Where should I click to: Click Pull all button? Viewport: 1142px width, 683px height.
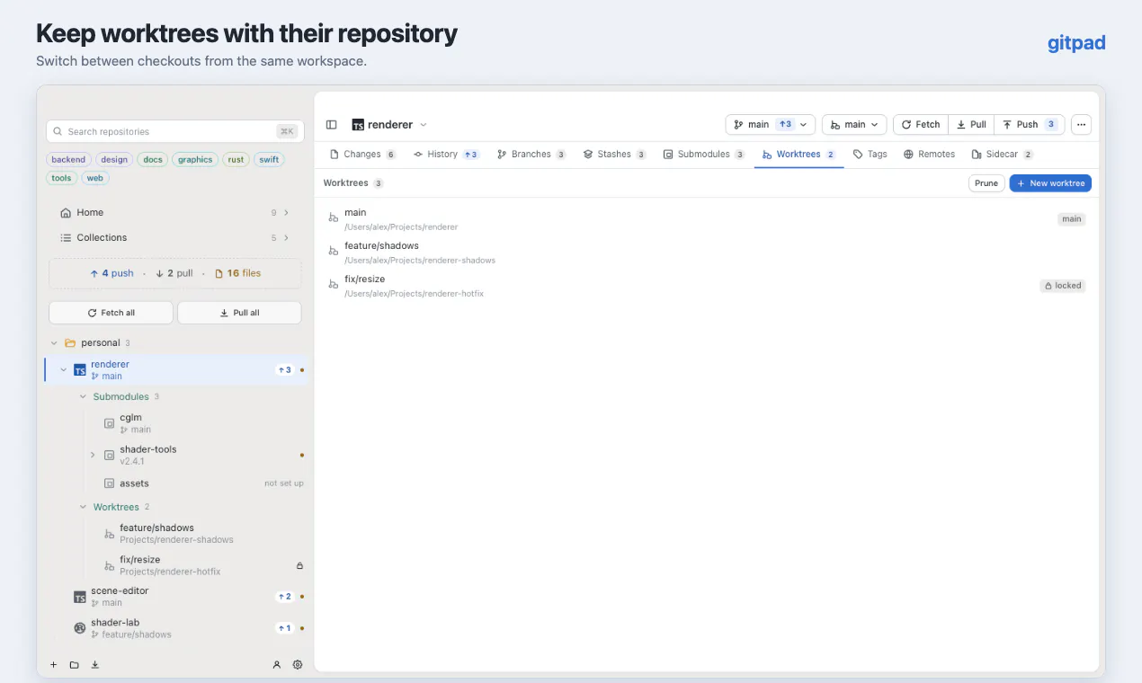(x=239, y=313)
